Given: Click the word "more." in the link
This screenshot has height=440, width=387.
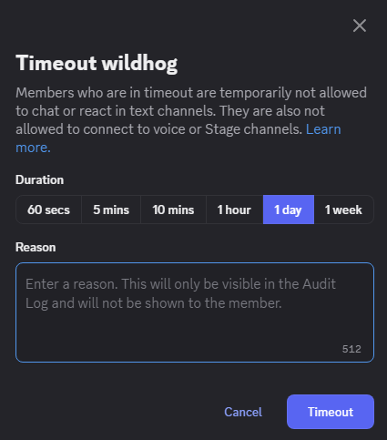Looking at the screenshot, I should 33,148.
